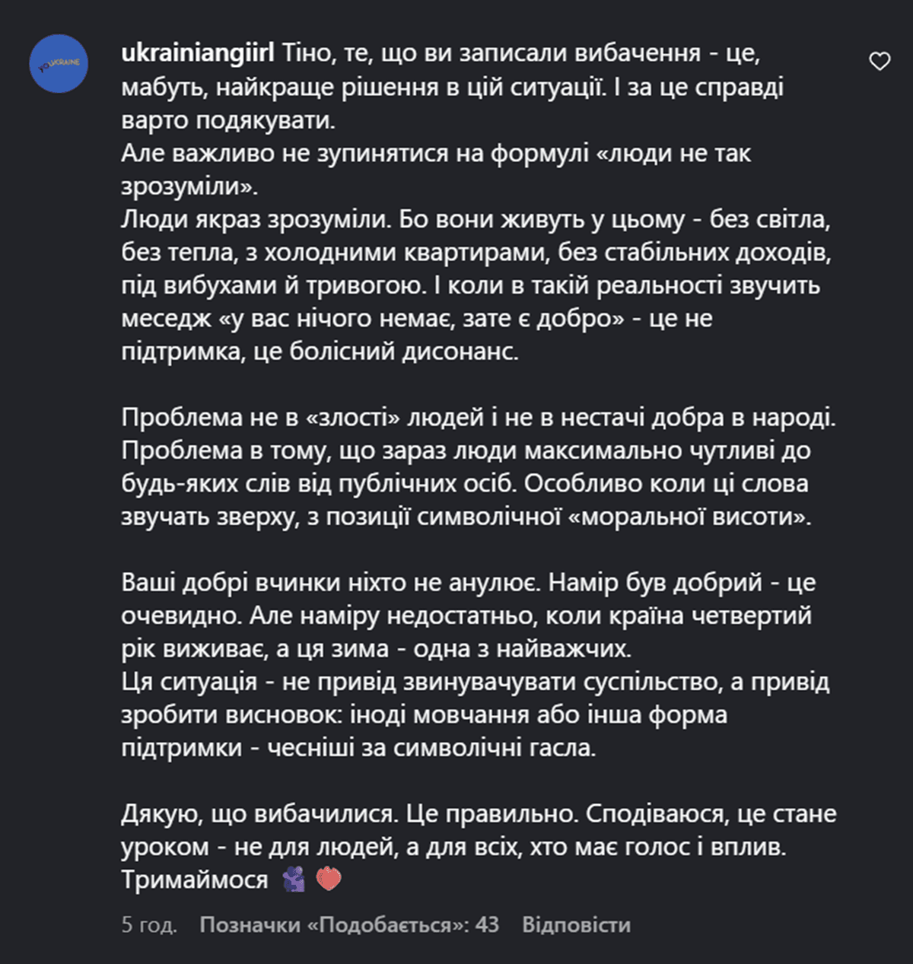This screenshot has height=964, width=913.
Task: Open the ukrainiangiirl username link
Action: point(197,53)
